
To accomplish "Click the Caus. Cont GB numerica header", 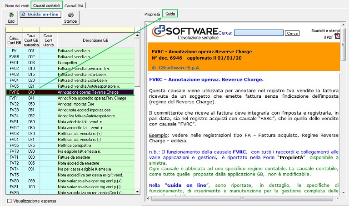I will (31, 40).
